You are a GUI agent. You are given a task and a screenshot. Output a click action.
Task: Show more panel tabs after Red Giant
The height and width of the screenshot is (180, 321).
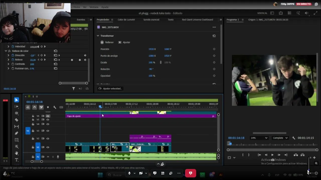tap(221, 20)
